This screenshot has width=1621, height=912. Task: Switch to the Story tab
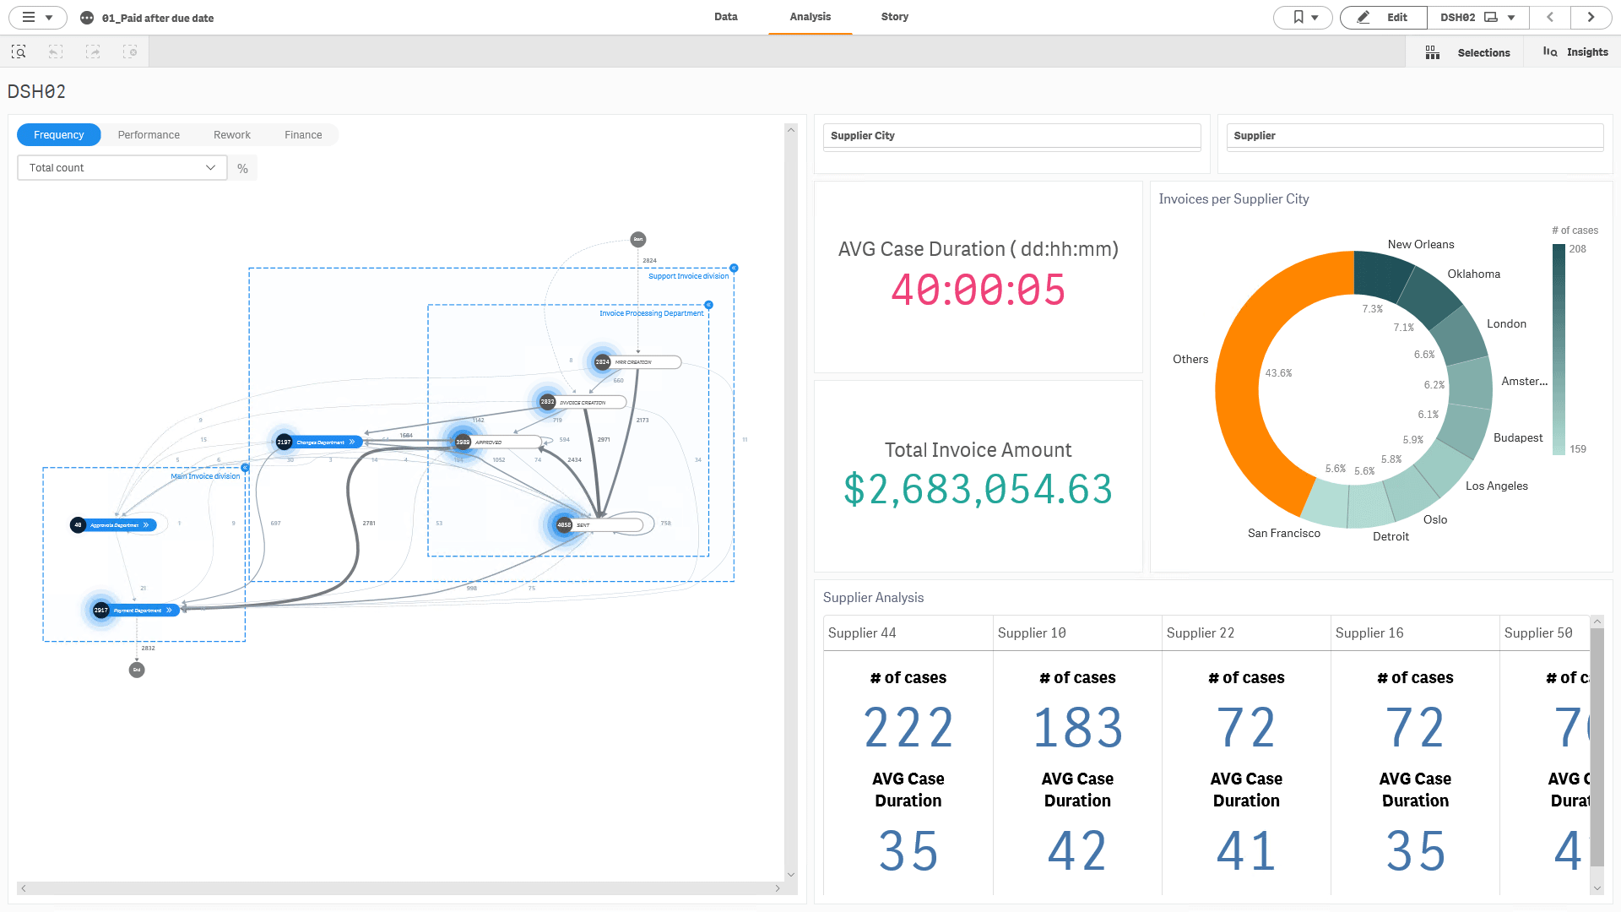[x=895, y=17]
